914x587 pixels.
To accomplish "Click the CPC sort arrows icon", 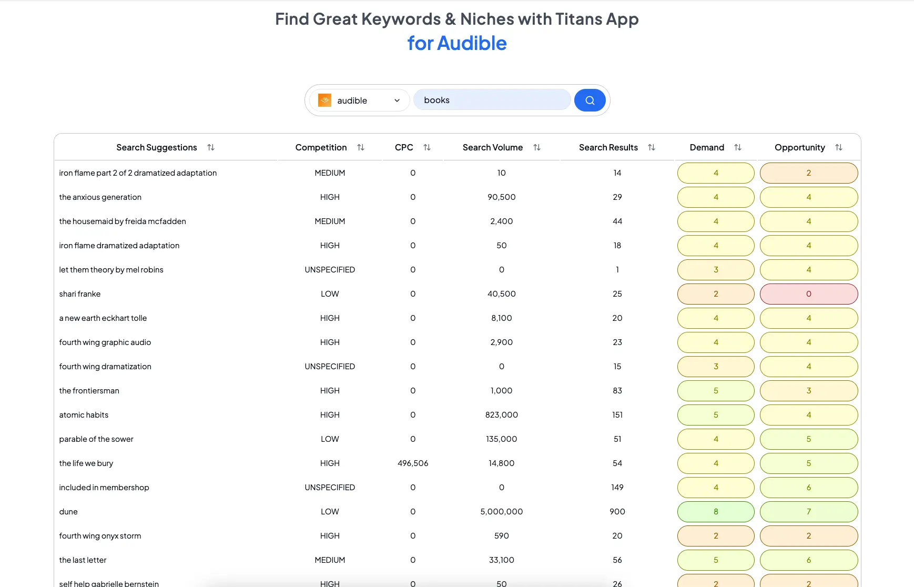I will pos(427,148).
